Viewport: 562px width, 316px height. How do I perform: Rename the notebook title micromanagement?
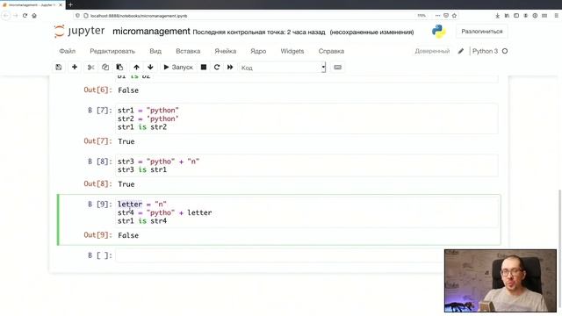(151, 32)
